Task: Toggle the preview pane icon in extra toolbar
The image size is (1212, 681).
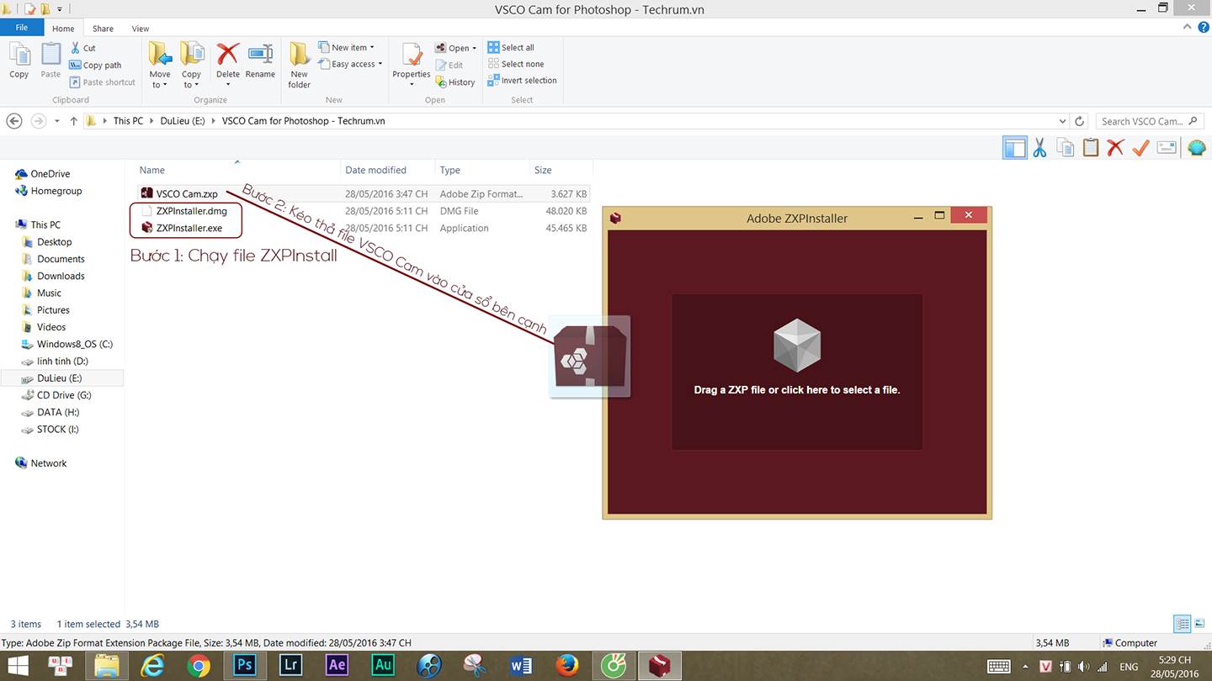Action: coord(1015,148)
